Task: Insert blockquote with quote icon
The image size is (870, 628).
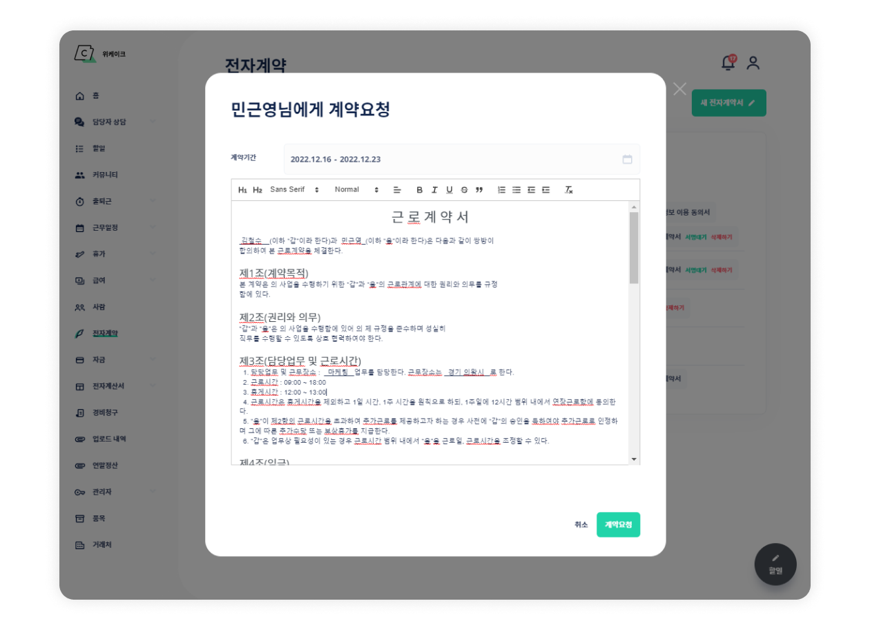Action: tap(479, 190)
